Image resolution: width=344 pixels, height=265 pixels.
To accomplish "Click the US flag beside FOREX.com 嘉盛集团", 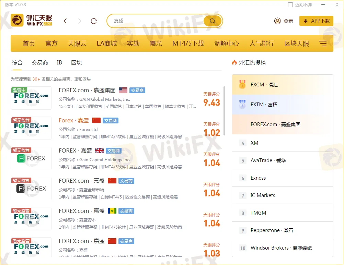I will [123, 90].
